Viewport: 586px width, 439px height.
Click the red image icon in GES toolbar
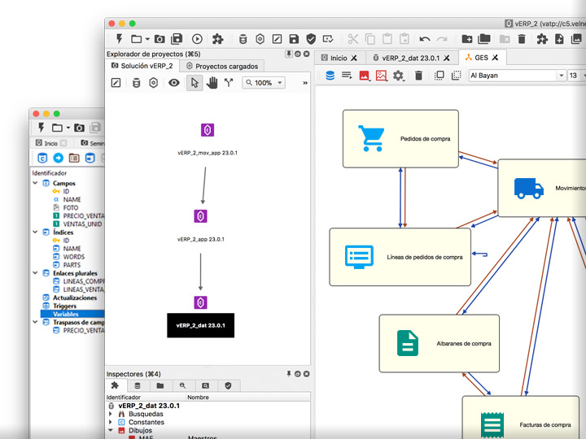click(x=364, y=76)
